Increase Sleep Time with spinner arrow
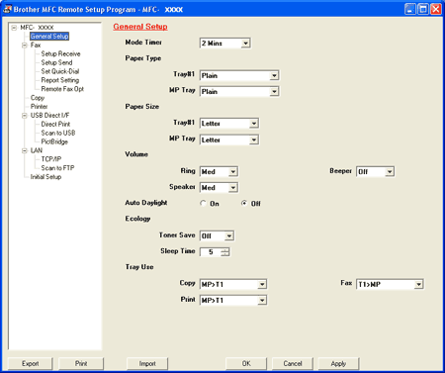The height and width of the screenshot is (373, 445). pyautogui.click(x=225, y=249)
